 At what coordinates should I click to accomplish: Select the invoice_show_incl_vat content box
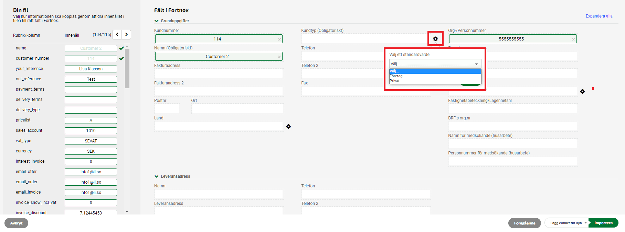coord(91,203)
